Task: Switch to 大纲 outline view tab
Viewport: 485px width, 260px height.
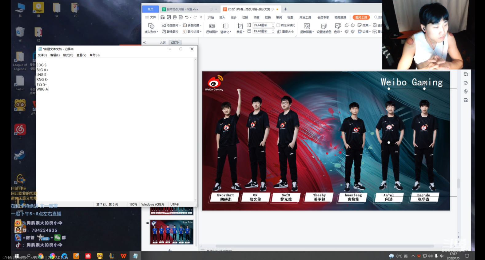Action: (x=162, y=43)
